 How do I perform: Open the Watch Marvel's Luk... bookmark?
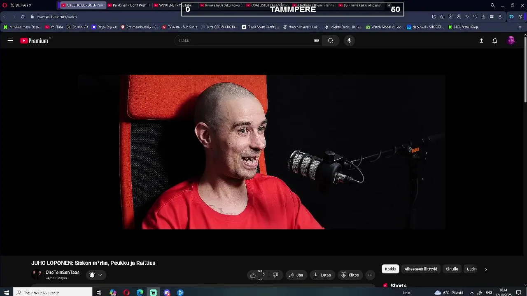[x=301, y=27]
